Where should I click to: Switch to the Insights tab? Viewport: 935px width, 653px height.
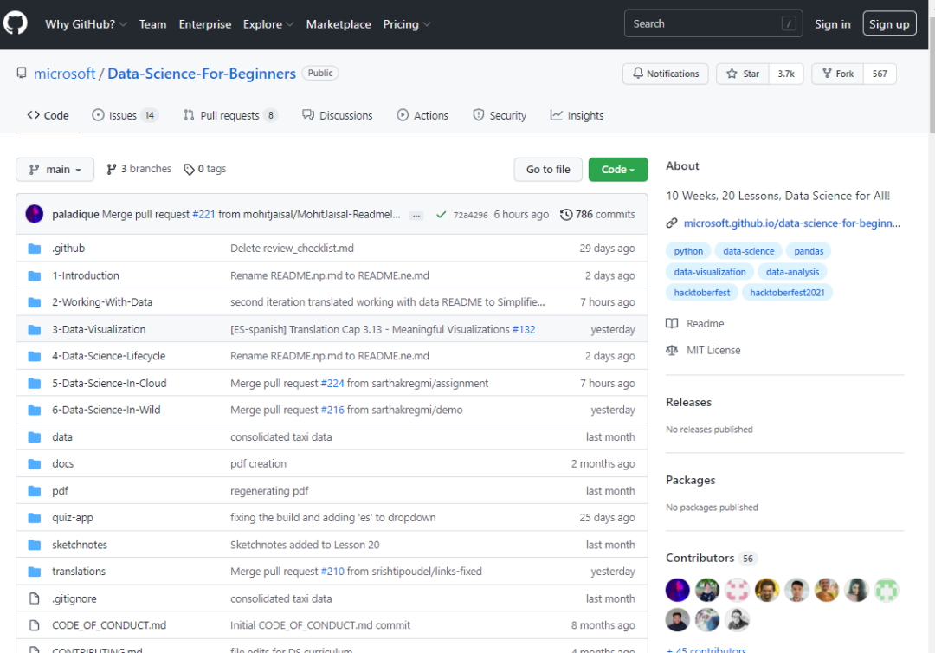577,115
